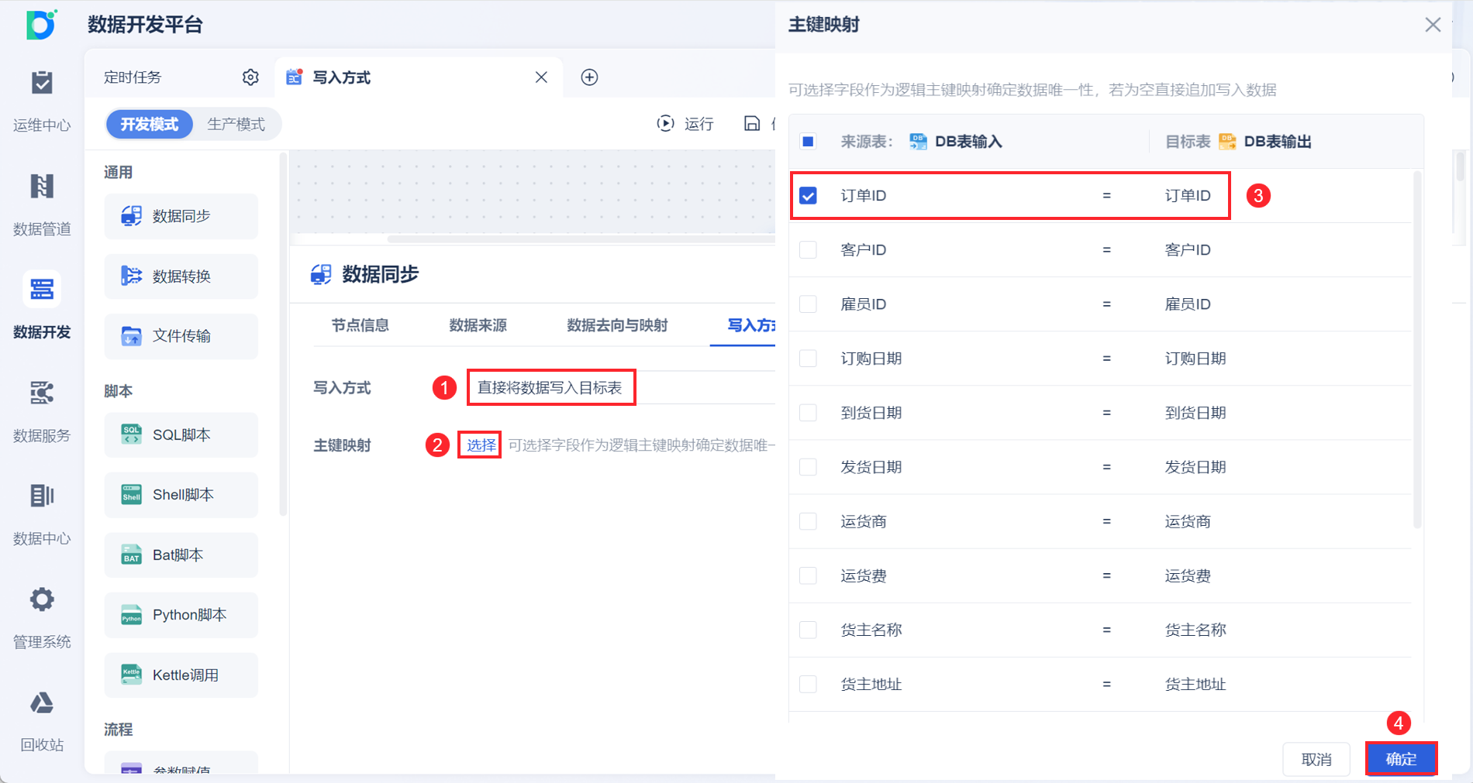Click the canvas horizontal scrollbar
Screen dimensions: 1473x783
[x=581, y=239]
